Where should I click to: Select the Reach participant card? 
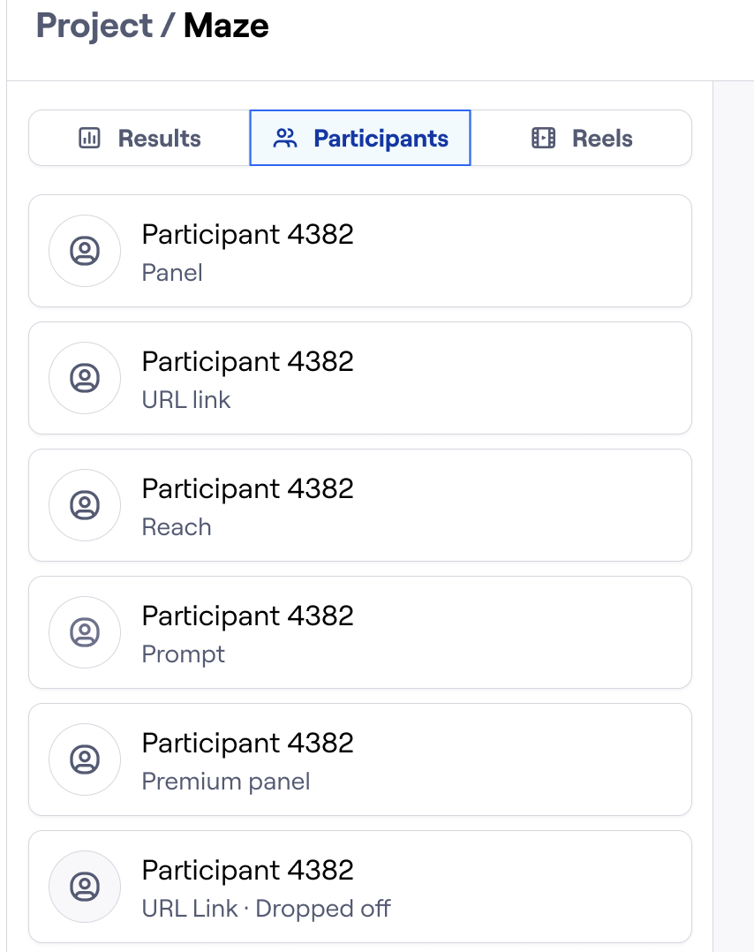(397, 505)
